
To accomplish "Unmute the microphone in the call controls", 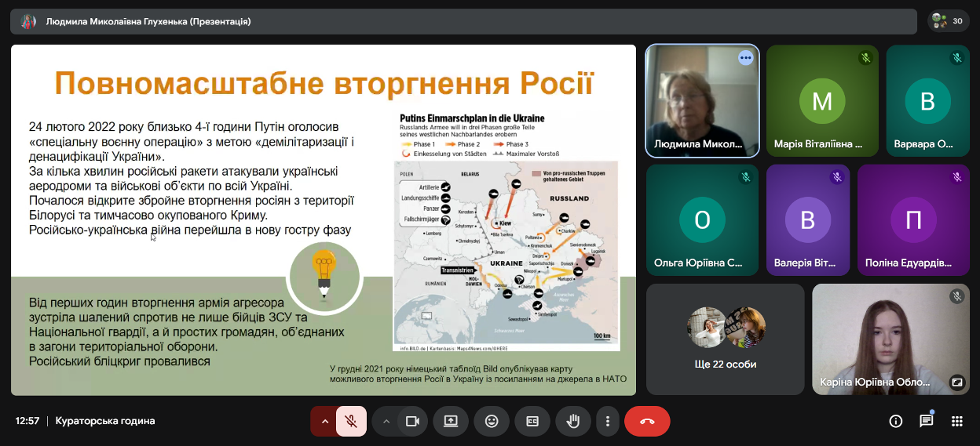I will pos(351,421).
